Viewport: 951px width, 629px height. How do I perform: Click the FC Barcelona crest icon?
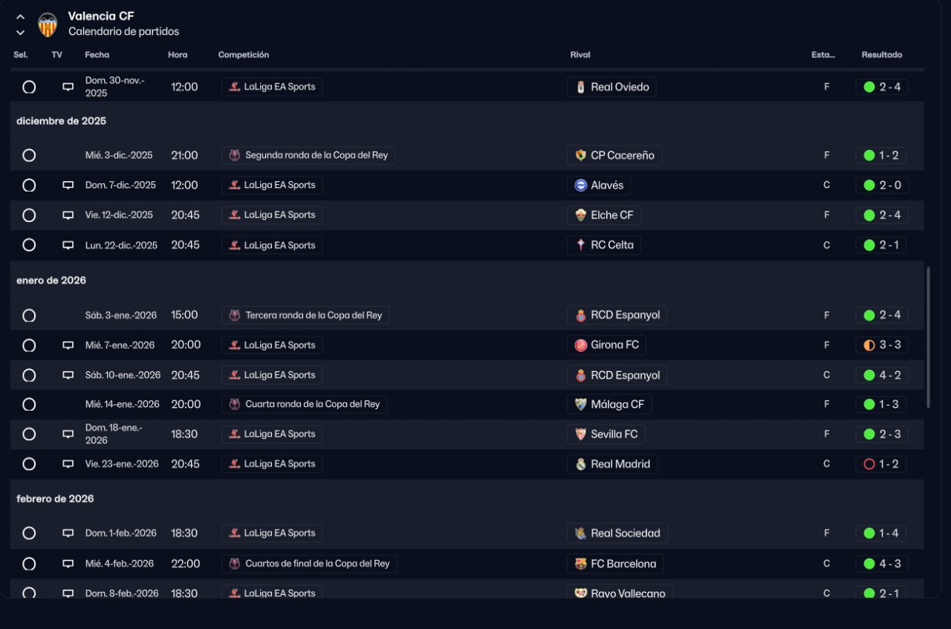tap(581, 564)
